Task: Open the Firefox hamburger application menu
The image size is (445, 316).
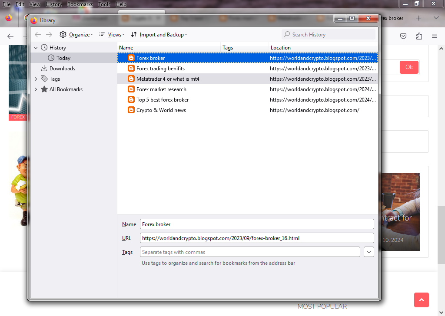Action: pos(435,36)
